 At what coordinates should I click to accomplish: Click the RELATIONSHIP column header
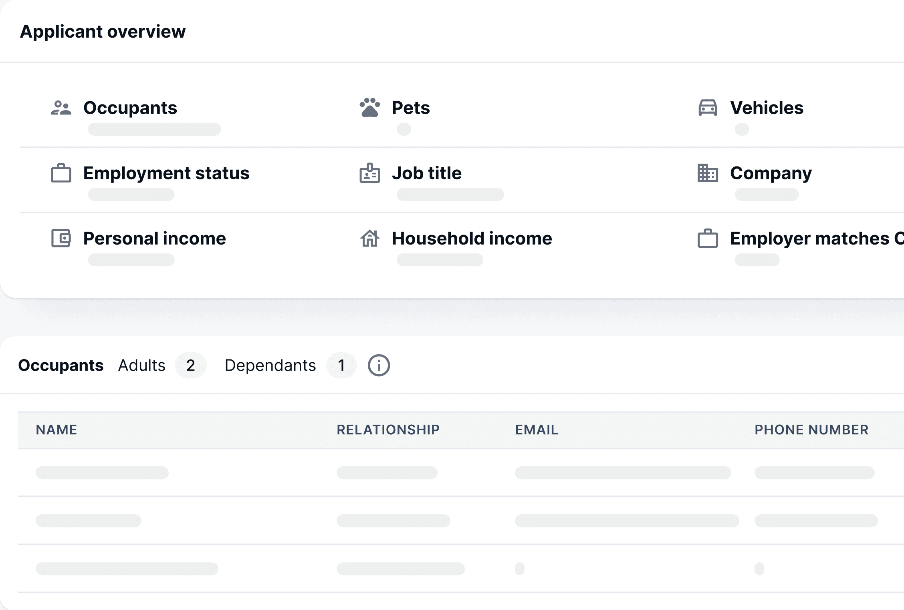(x=388, y=430)
